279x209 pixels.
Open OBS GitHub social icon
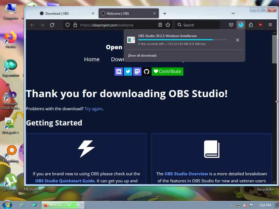coord(146,72)
